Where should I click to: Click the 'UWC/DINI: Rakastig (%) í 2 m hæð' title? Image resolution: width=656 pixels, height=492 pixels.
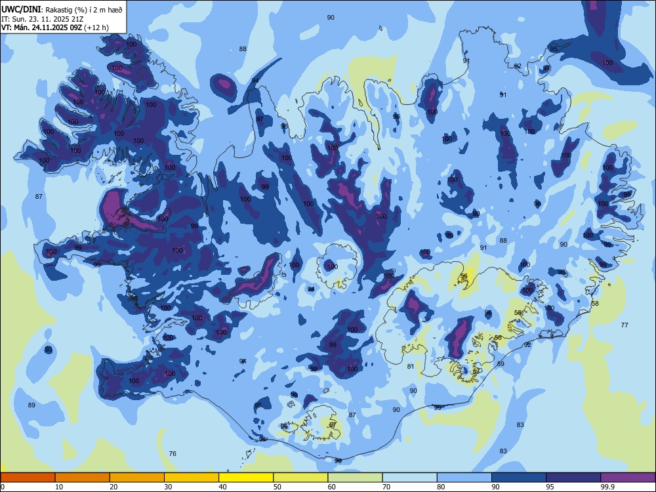click(62, 10)
